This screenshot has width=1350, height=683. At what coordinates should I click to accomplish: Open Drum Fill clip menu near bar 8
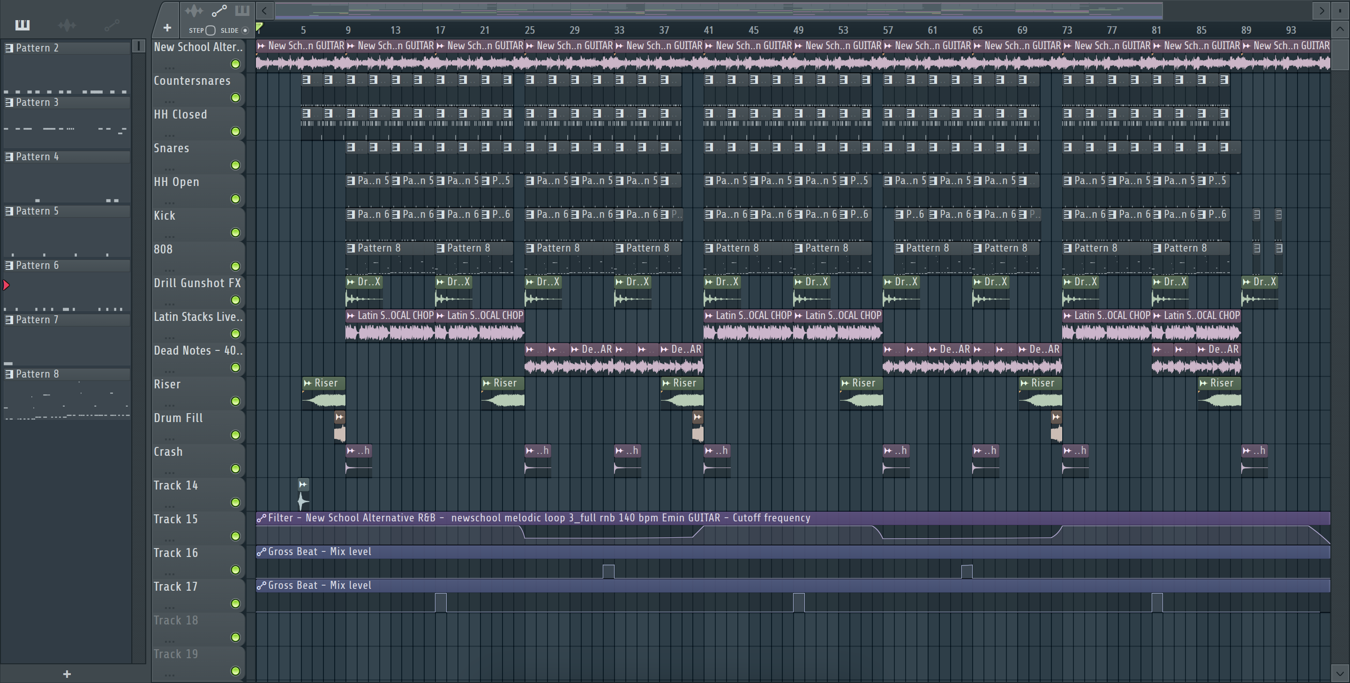tap(339, 417)
